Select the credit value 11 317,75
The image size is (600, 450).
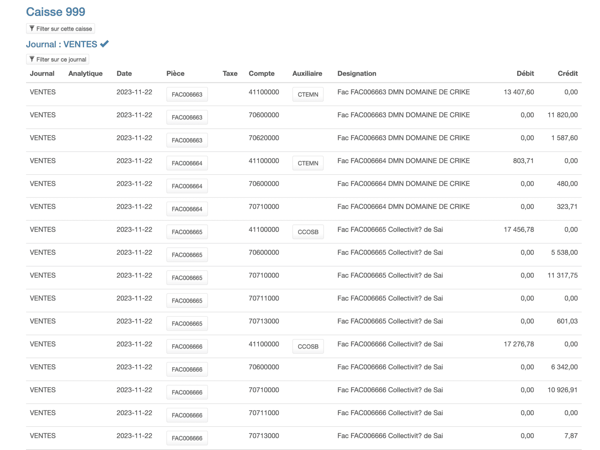coord(562,275)
